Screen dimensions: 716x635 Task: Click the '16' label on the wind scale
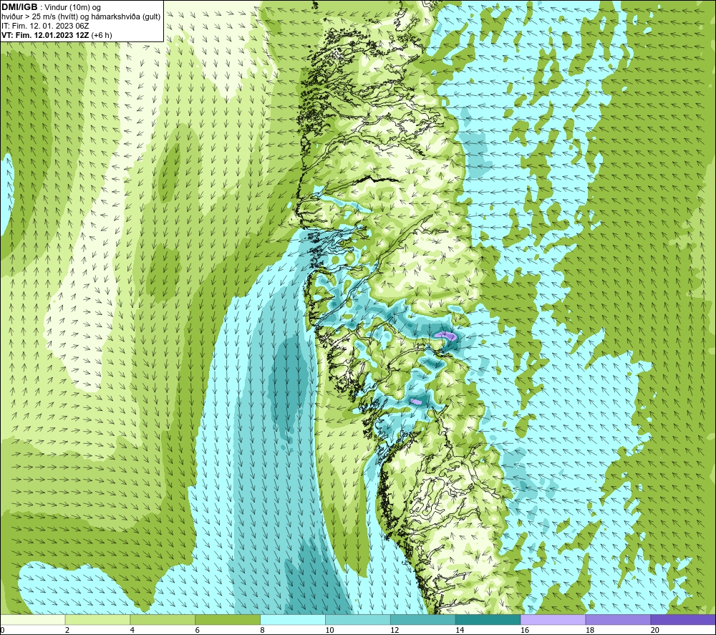click(x=525, y=630)
